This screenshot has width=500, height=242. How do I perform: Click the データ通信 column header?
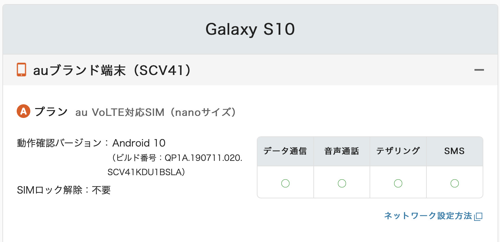pyautogui.click(x=285, y=151)
